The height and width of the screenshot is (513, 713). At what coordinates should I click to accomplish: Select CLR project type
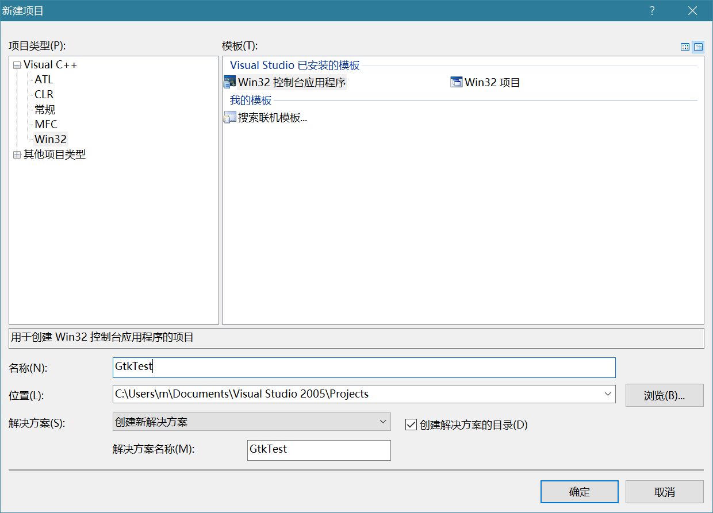click(44, 95)
